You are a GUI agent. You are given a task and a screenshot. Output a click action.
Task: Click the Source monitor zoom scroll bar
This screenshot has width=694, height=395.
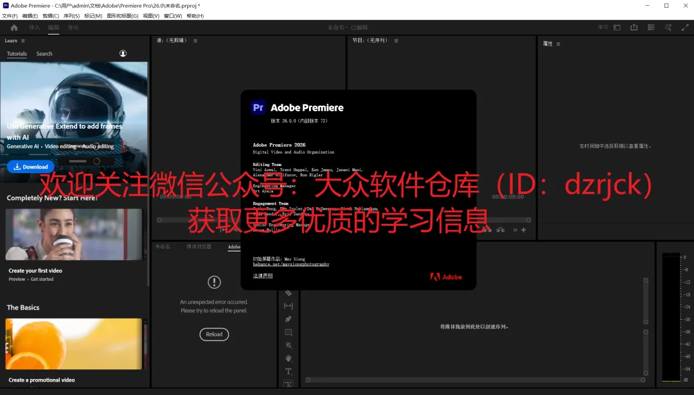(199, 220)
